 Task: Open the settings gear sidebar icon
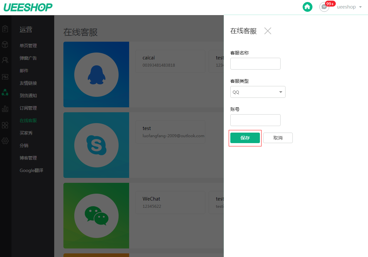click(5, 141)
